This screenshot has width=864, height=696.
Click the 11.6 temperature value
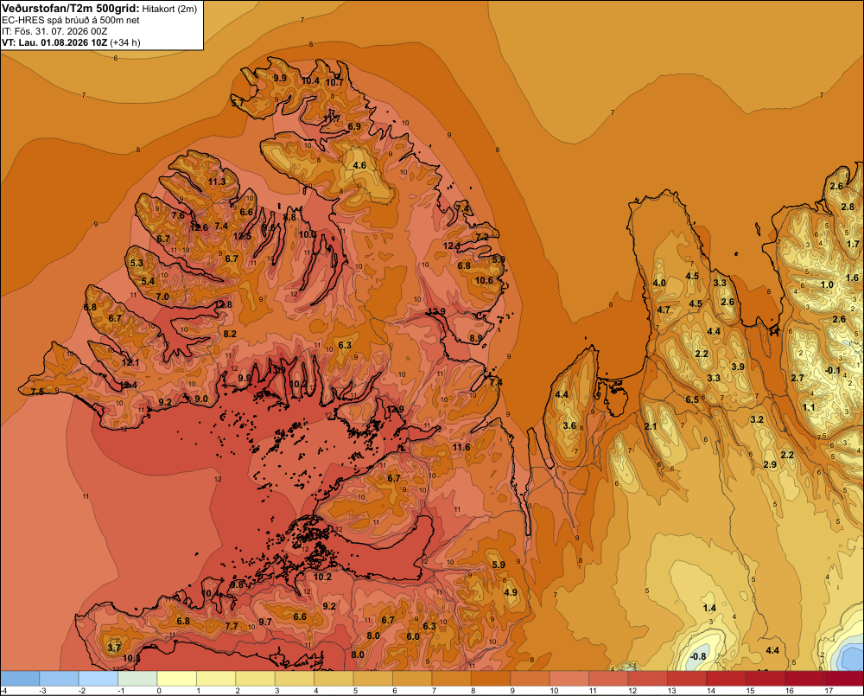coord(461,447)
